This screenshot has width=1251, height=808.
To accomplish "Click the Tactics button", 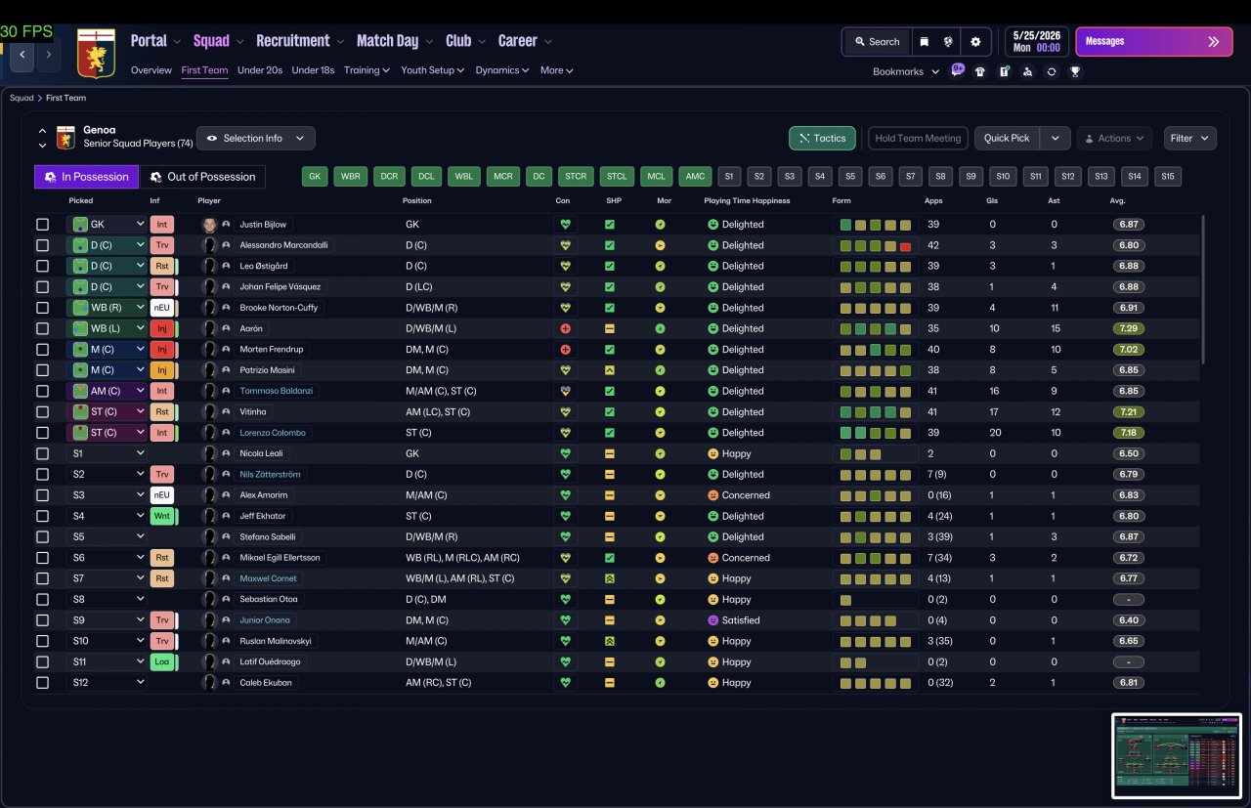I will pos(822,138).
